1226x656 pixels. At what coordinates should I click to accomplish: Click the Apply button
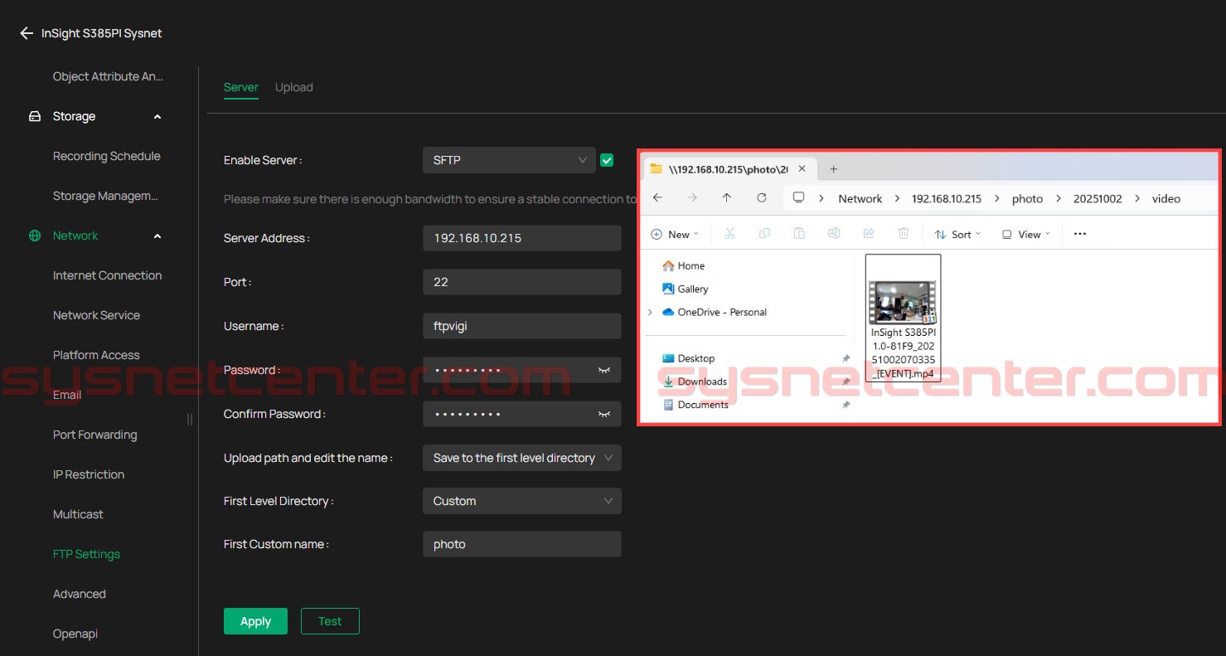click(255, 621)
